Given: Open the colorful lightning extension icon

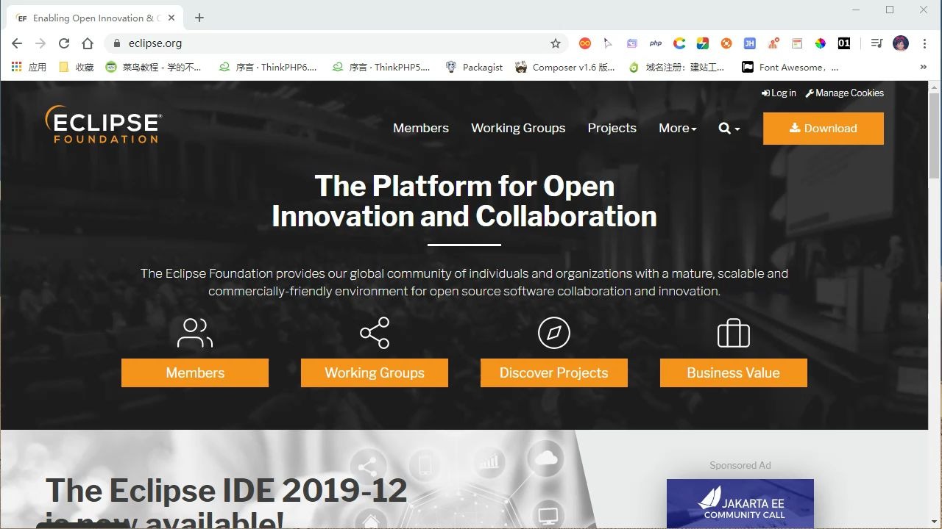Looking at the screenshot, I should click(703, 43).
